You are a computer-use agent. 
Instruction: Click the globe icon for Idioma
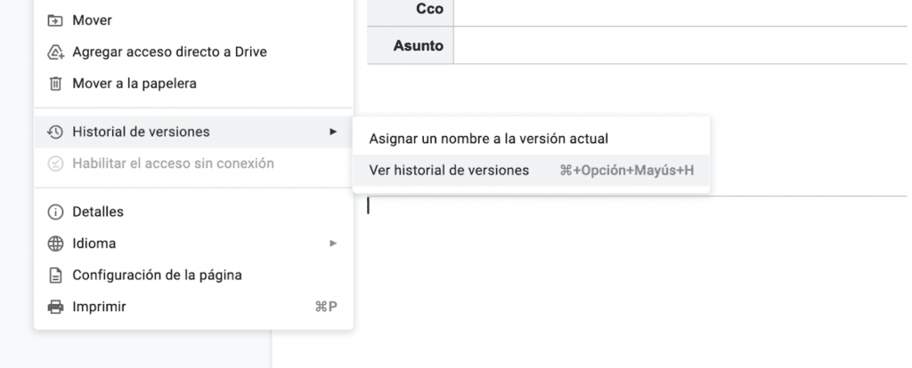(55, 244)
